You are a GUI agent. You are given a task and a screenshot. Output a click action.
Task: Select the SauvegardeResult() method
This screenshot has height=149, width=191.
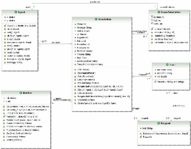(x=86, y=73)
